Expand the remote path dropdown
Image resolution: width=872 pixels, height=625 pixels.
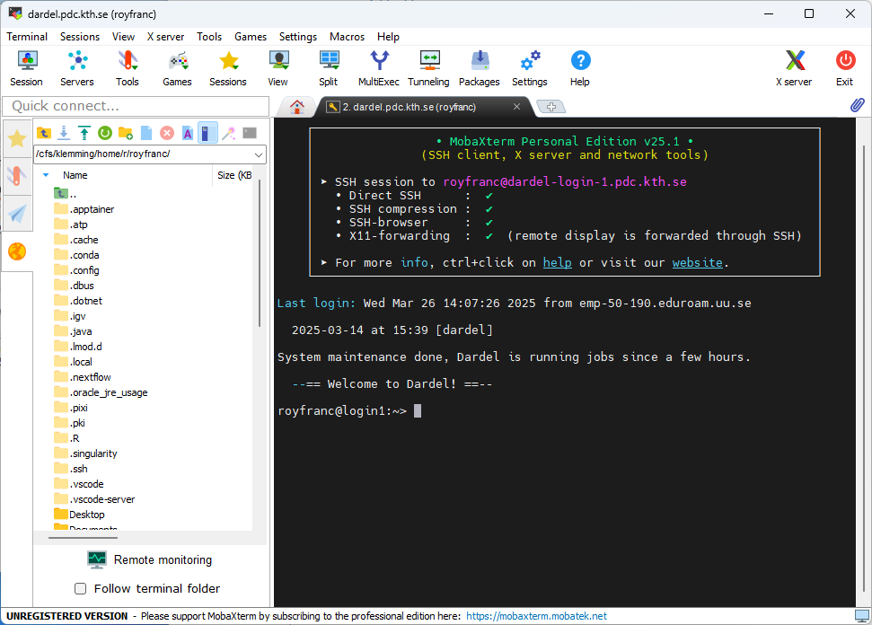259,154
